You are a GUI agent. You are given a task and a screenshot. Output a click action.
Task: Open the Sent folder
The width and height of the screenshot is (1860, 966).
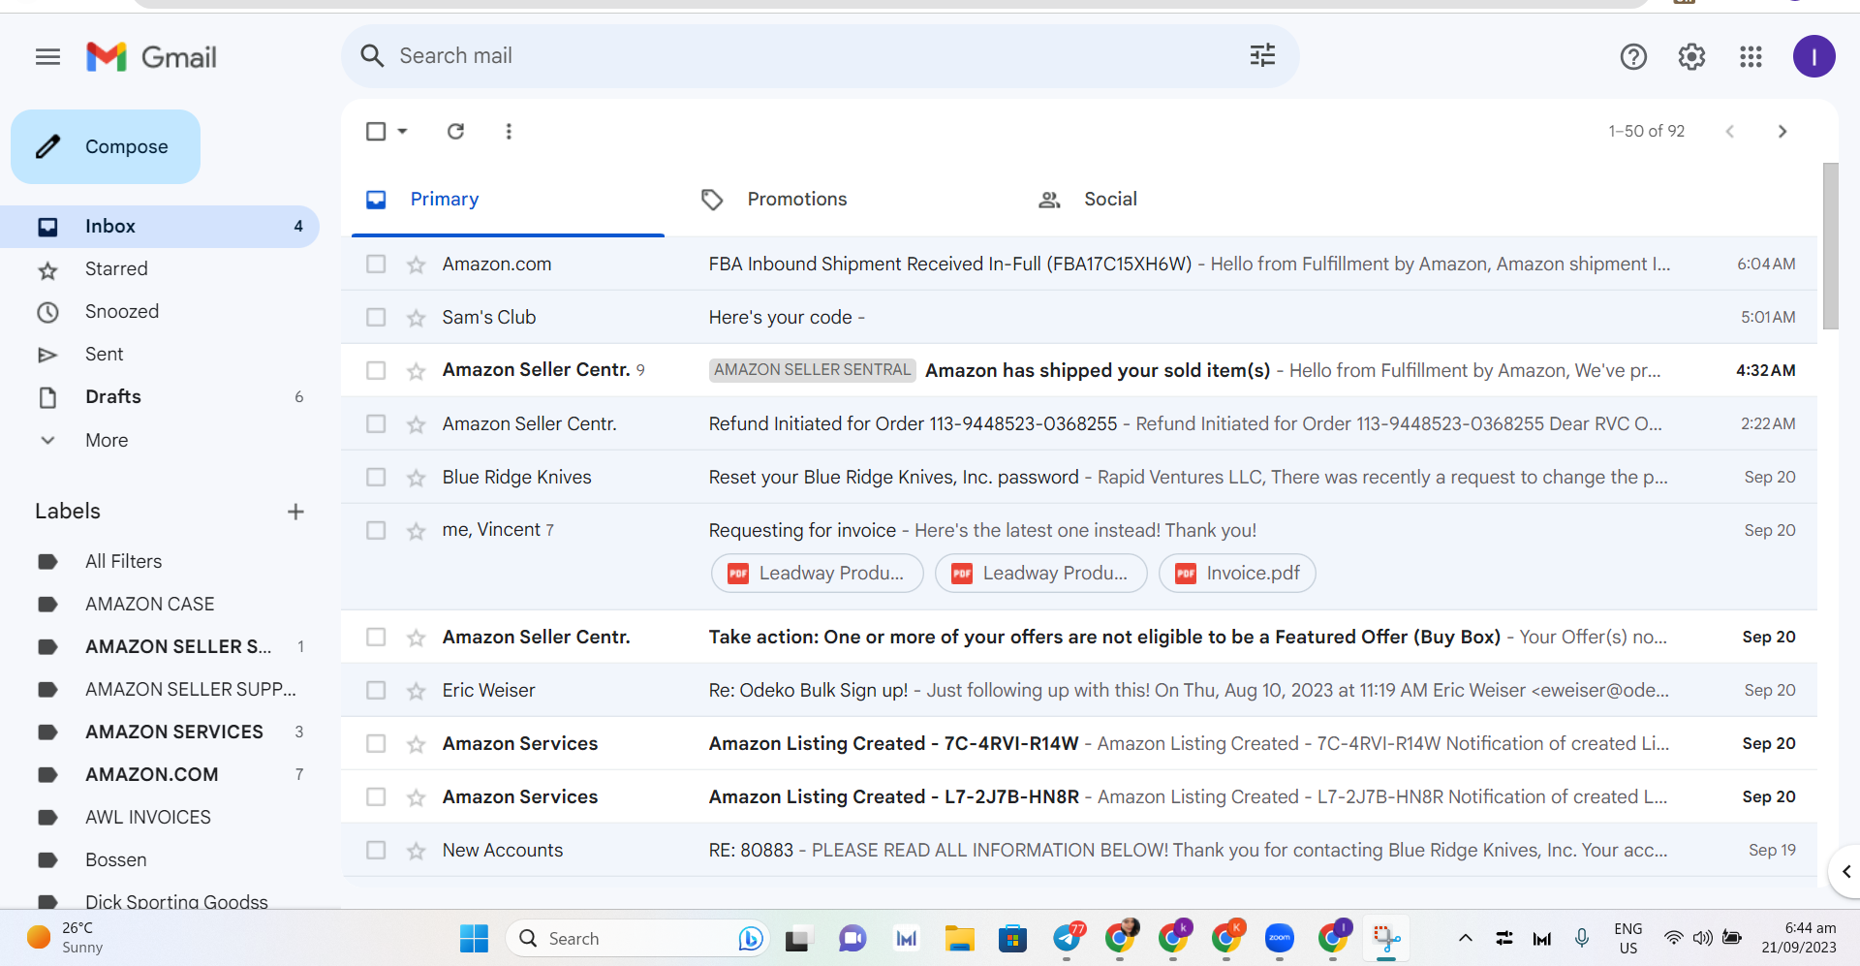click(x=160, y=355)
